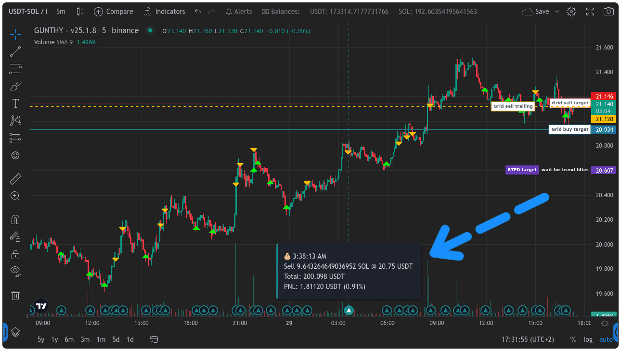This screenshot has height=351, width=621.
Task: Click the Save button
Action: (535, 12)
